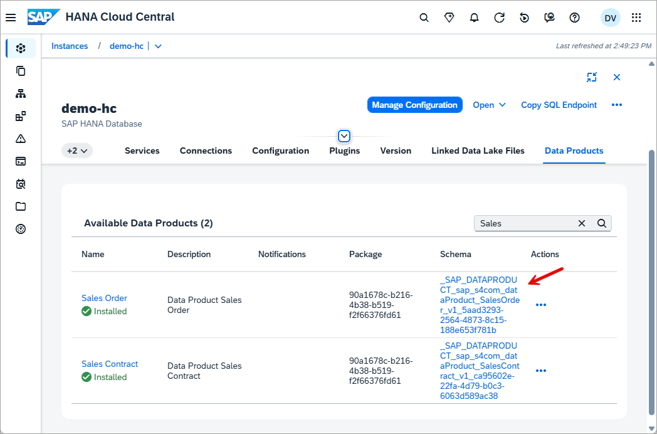657x434 pixels.
Task: Open the Sales Order data product link
Action: pyautogui.click(x=104, y=298)
